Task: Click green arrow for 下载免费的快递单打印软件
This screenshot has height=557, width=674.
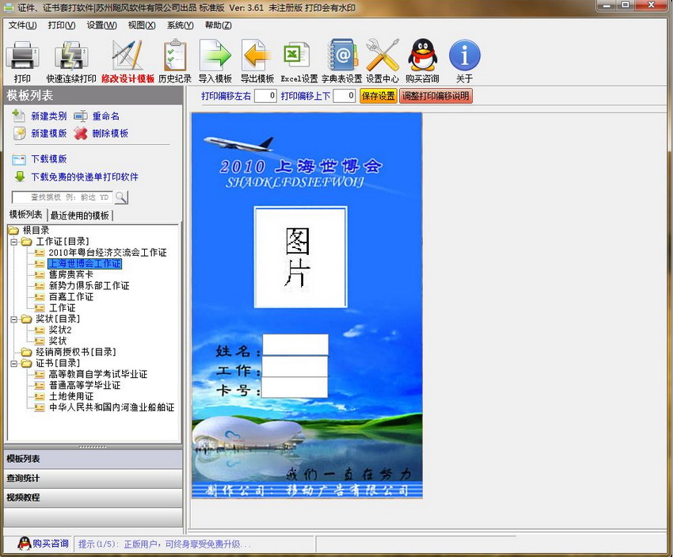Action: tap(20, 177)
